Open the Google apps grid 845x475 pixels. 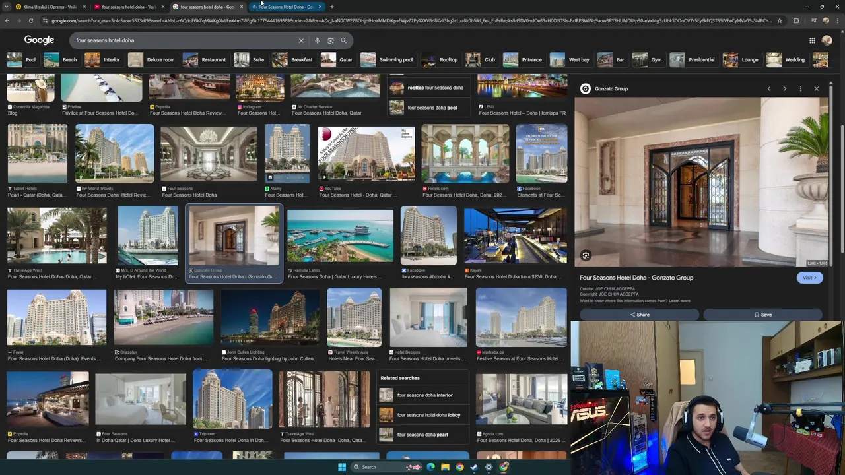(812, 40)
